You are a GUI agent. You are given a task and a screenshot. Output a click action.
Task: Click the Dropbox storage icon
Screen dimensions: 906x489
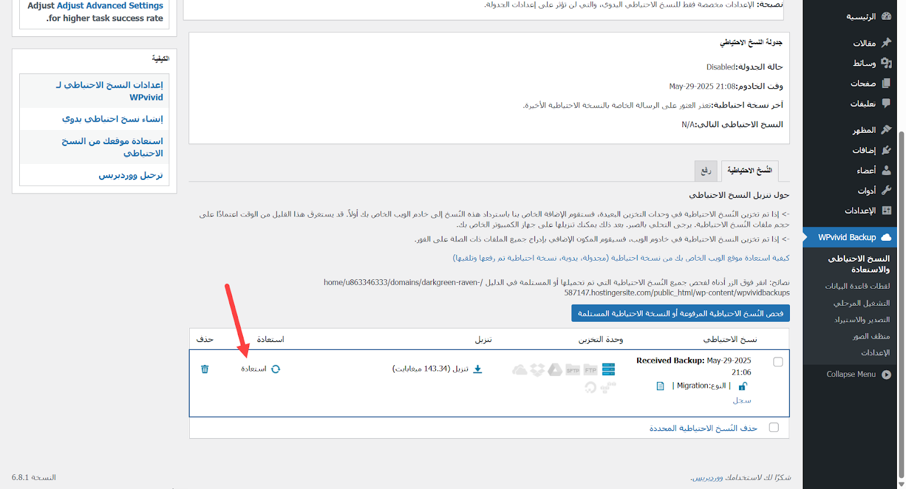point(537,370)
